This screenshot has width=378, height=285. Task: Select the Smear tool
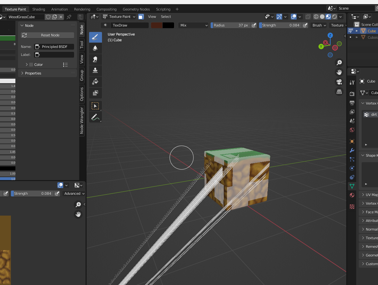coord(95,59)
